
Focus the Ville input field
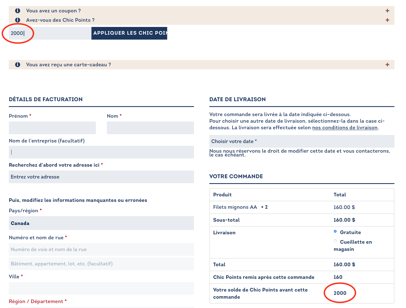tap(101, 288)
